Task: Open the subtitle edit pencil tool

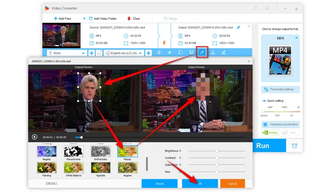Action: [223, 52]
